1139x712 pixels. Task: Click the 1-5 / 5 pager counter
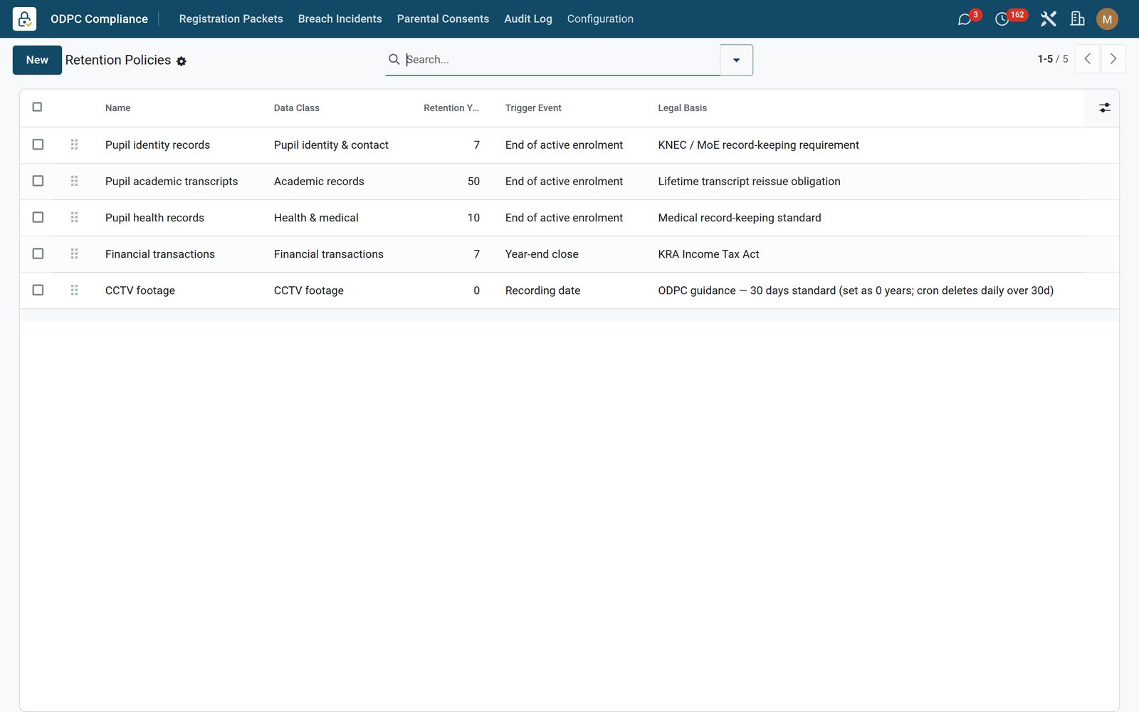pos(1053,59)
